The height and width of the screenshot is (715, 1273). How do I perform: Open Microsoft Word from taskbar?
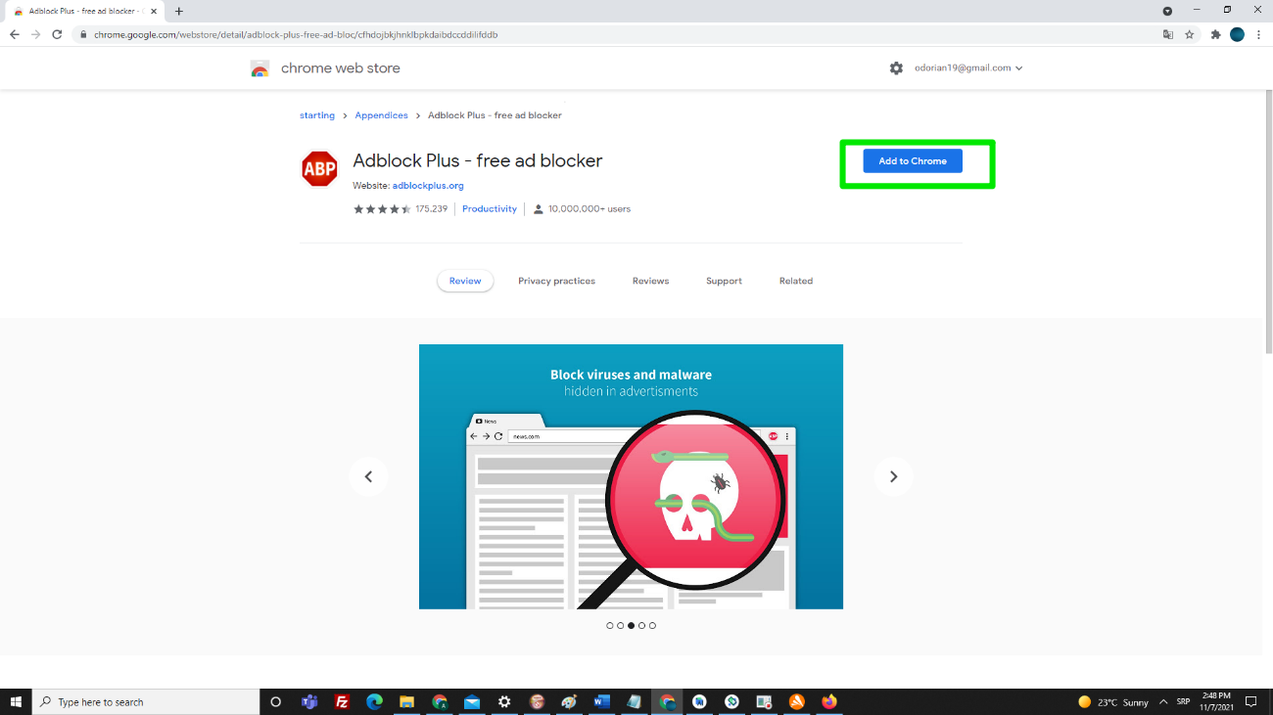pos(601,702)
